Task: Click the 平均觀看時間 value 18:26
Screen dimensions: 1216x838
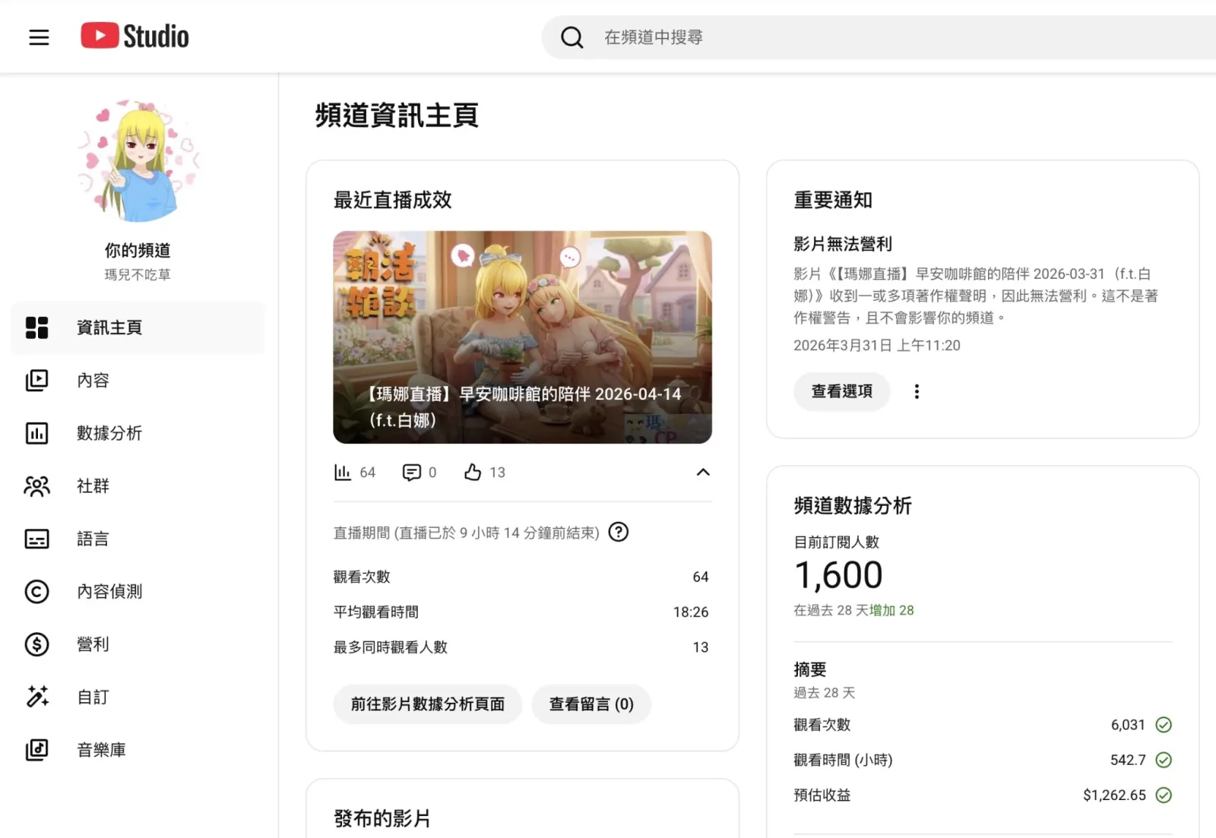Action: (691, 612)
